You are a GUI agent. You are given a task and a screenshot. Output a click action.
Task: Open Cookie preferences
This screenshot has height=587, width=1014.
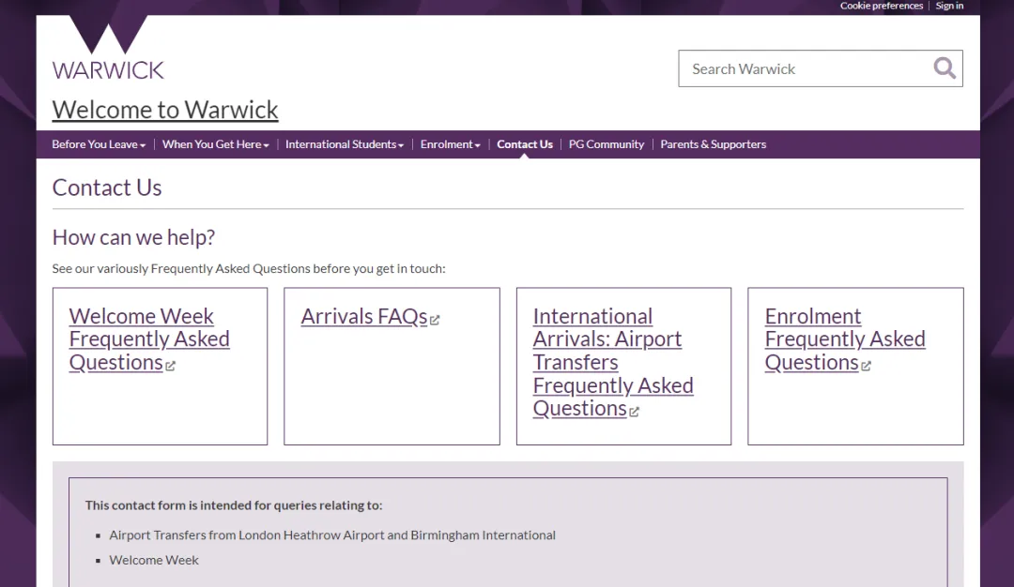[x=882, y=6]
